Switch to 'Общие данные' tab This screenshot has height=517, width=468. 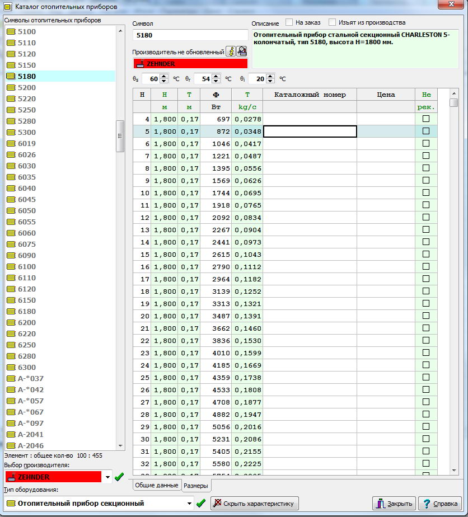157,485
